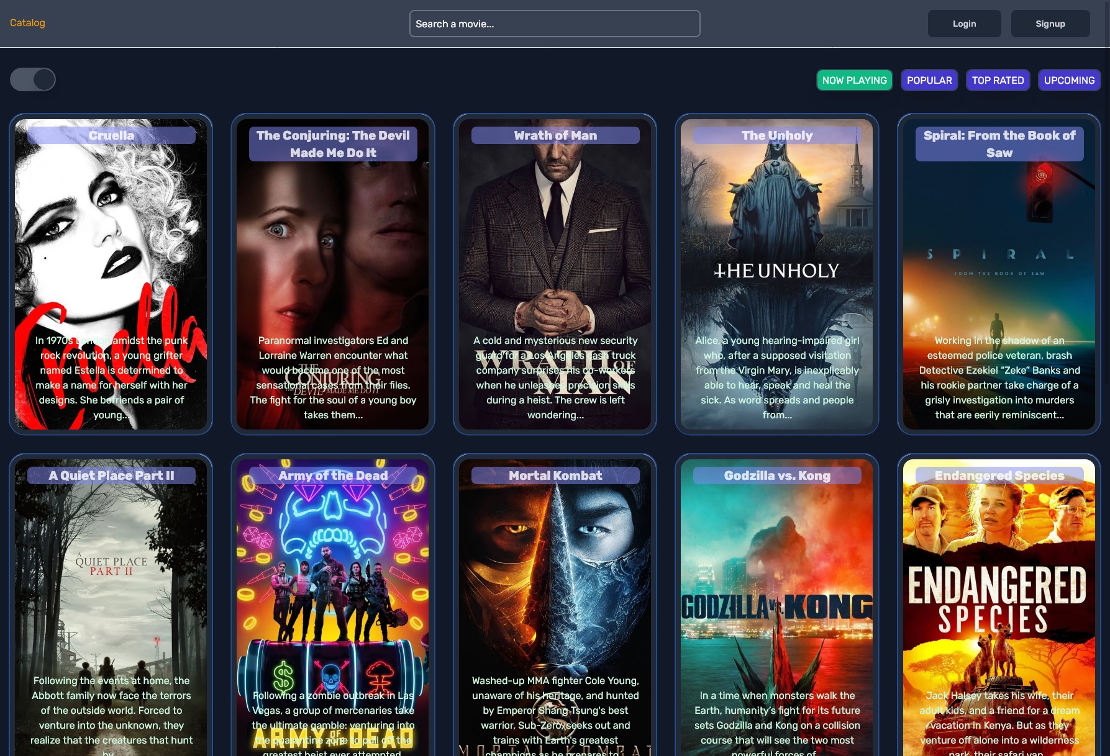Click The Unholy title label

click(x=777, y=135)
